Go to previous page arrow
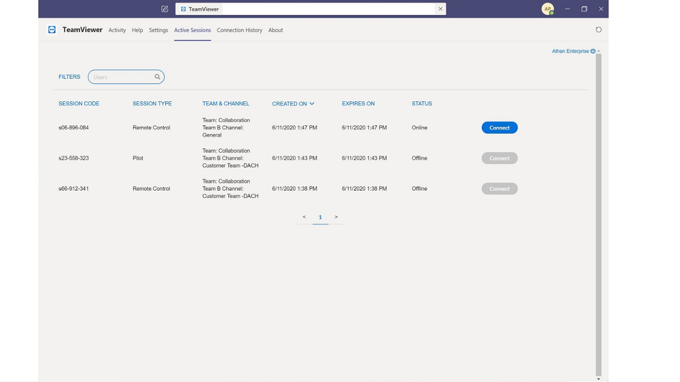 (x=304, y=217)
